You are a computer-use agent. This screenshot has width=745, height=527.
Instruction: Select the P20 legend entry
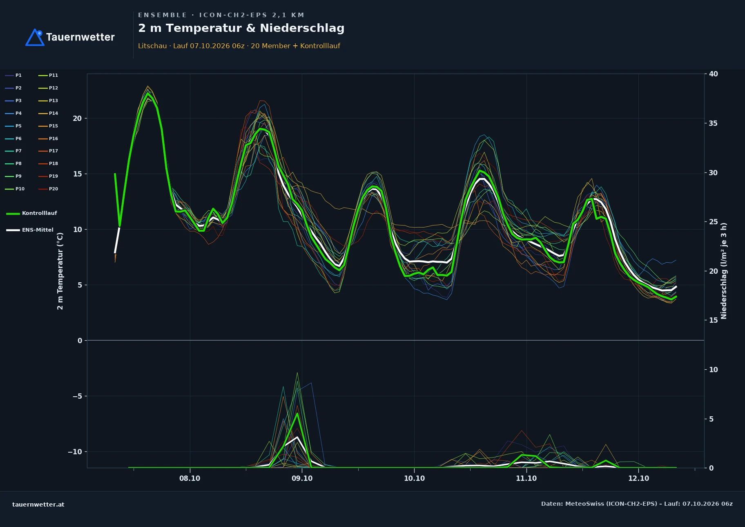(48, 189)
